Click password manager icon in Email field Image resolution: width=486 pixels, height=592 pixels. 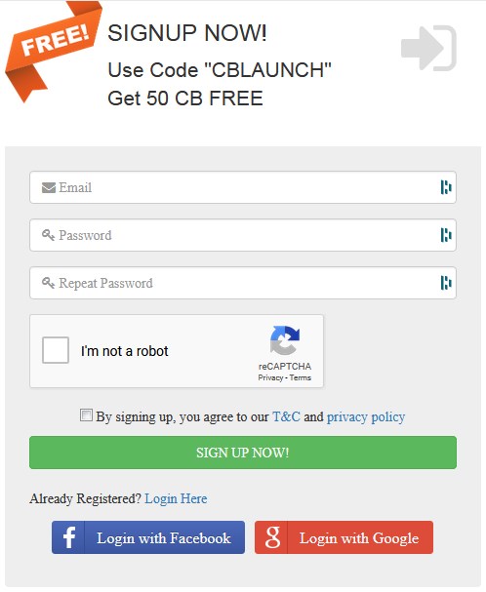click(x=446, y=187)
